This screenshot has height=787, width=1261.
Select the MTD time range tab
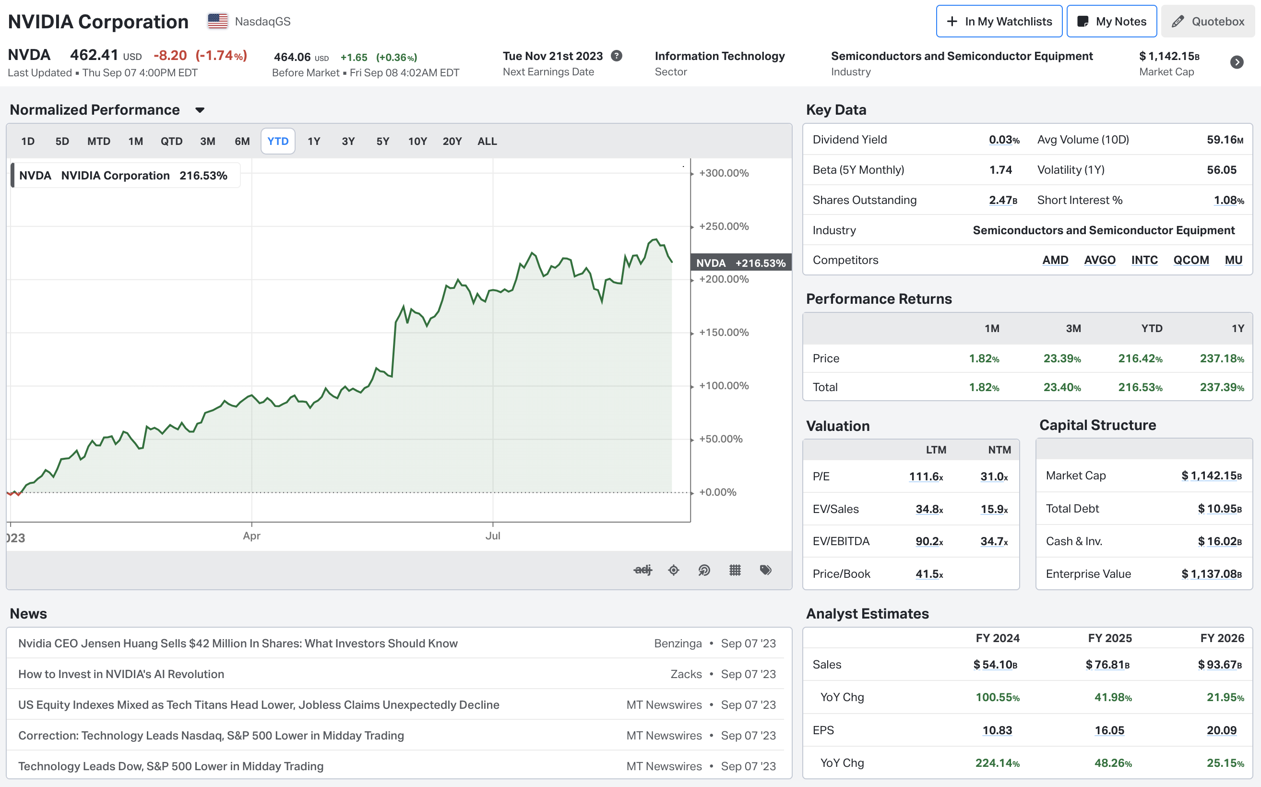point(99,141)
